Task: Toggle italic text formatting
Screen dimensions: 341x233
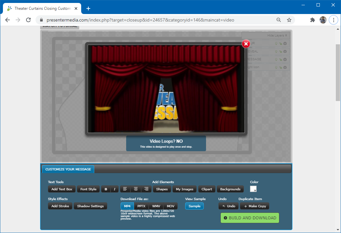Action: (x=114, y=189)
